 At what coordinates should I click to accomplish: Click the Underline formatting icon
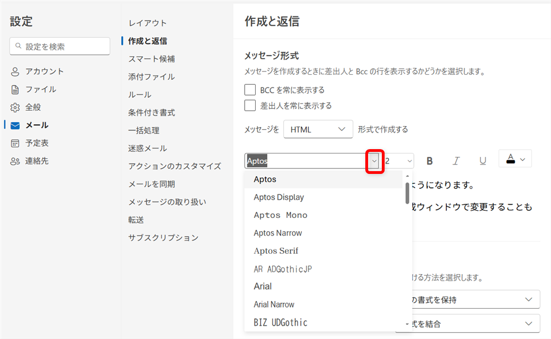(483, 161)
